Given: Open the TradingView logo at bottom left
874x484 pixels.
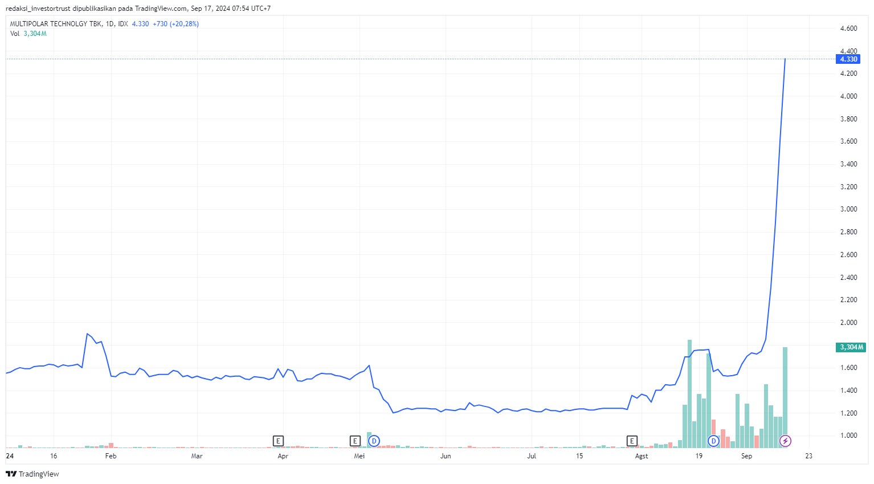Looking at the screenshot, I should click(x=32, y=474).
